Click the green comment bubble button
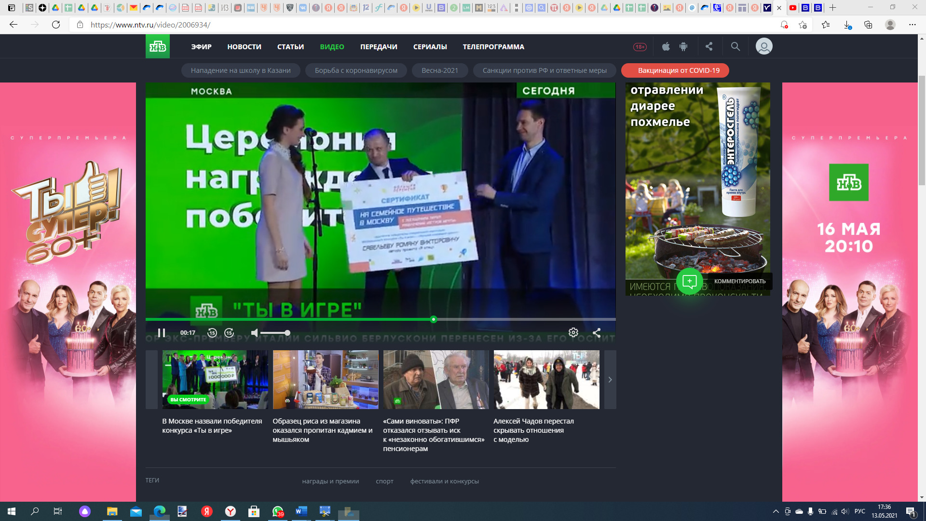The image size is (926, 521). point(689,281)
